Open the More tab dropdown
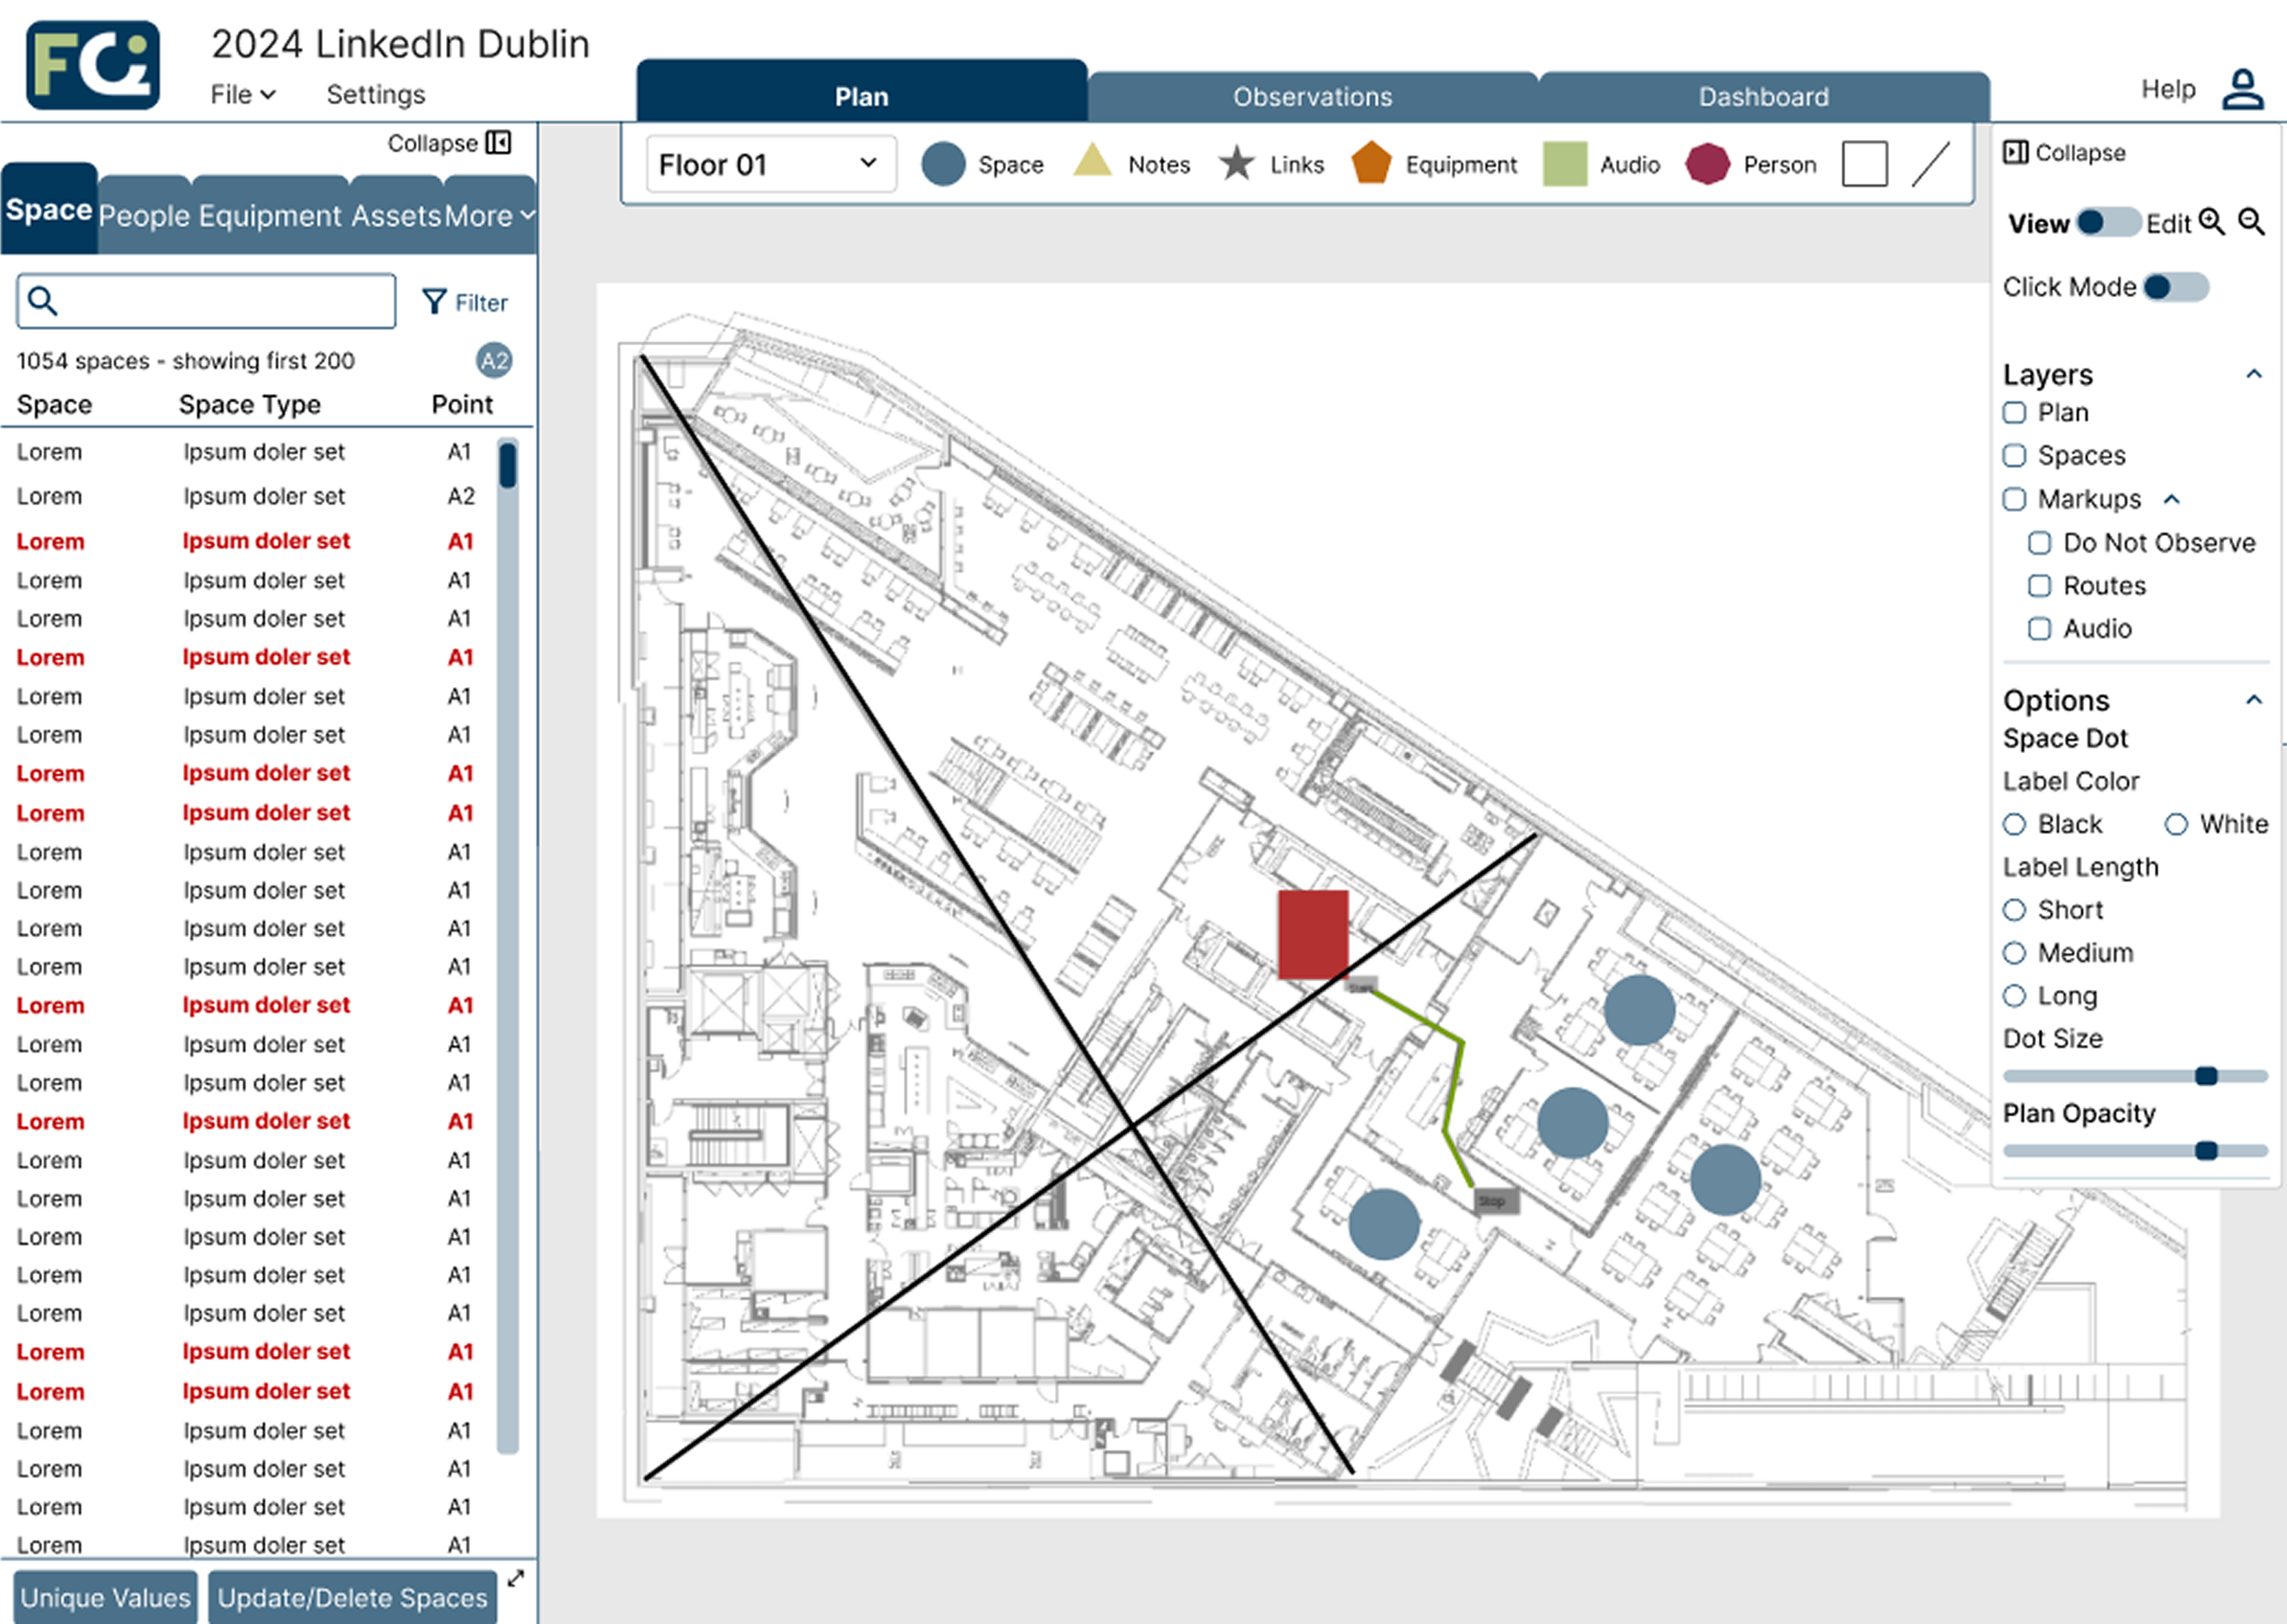 point(489,215)
